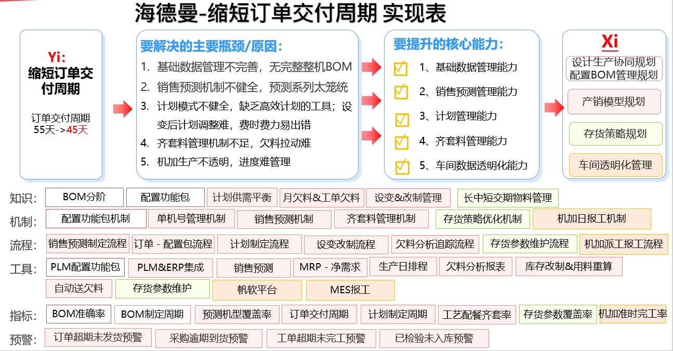Tick the checkbox beside 基础数据管理能力
This screenshot has width=673, height=351.
point(401,69)
